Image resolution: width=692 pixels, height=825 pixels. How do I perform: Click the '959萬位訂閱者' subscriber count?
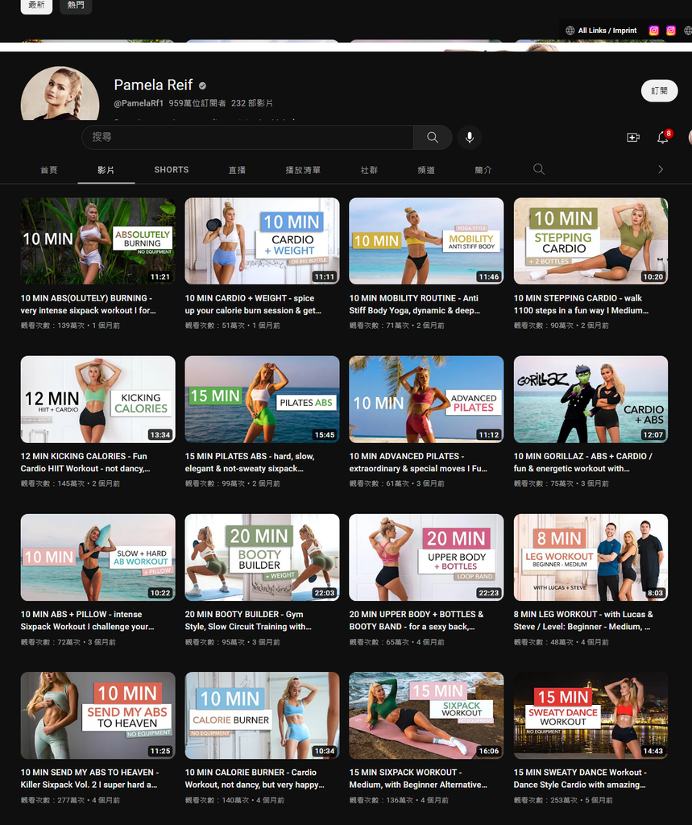197,103
